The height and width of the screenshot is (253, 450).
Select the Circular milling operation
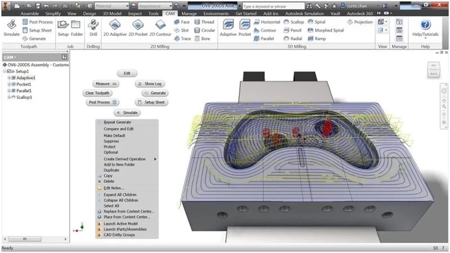[x=205, y=30]
